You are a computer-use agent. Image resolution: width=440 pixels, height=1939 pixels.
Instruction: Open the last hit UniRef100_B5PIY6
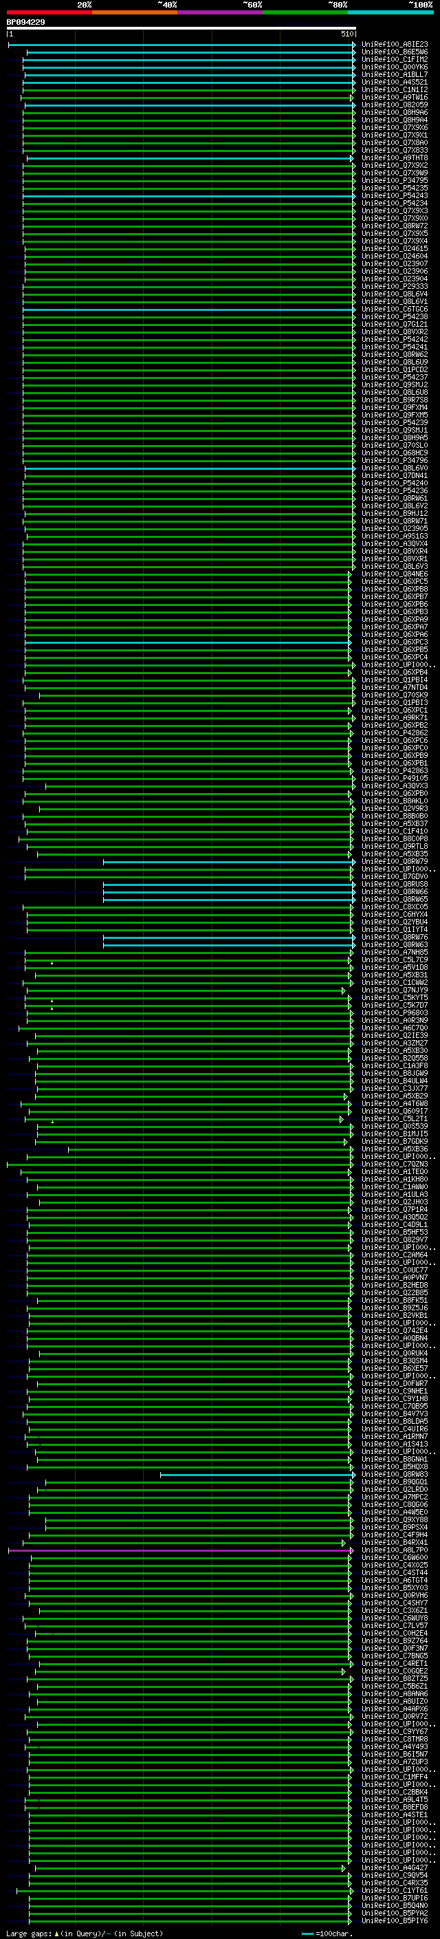pos(394,1921)
